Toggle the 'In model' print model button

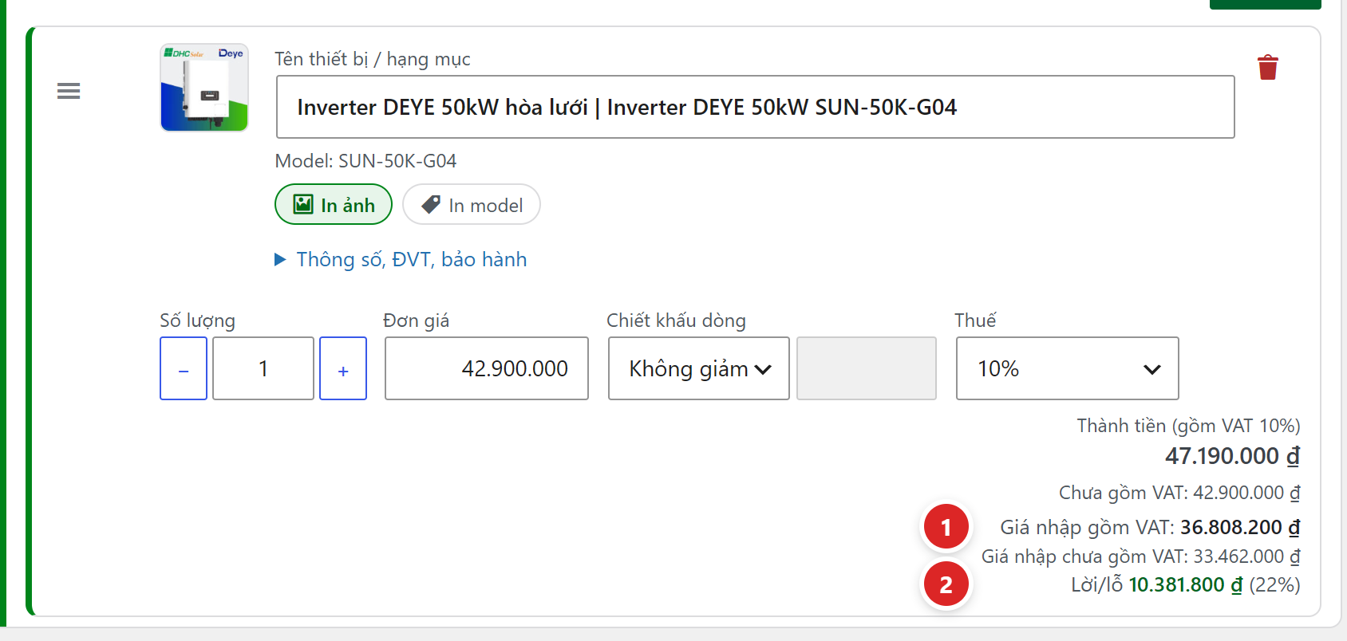[x=472, y=205]
